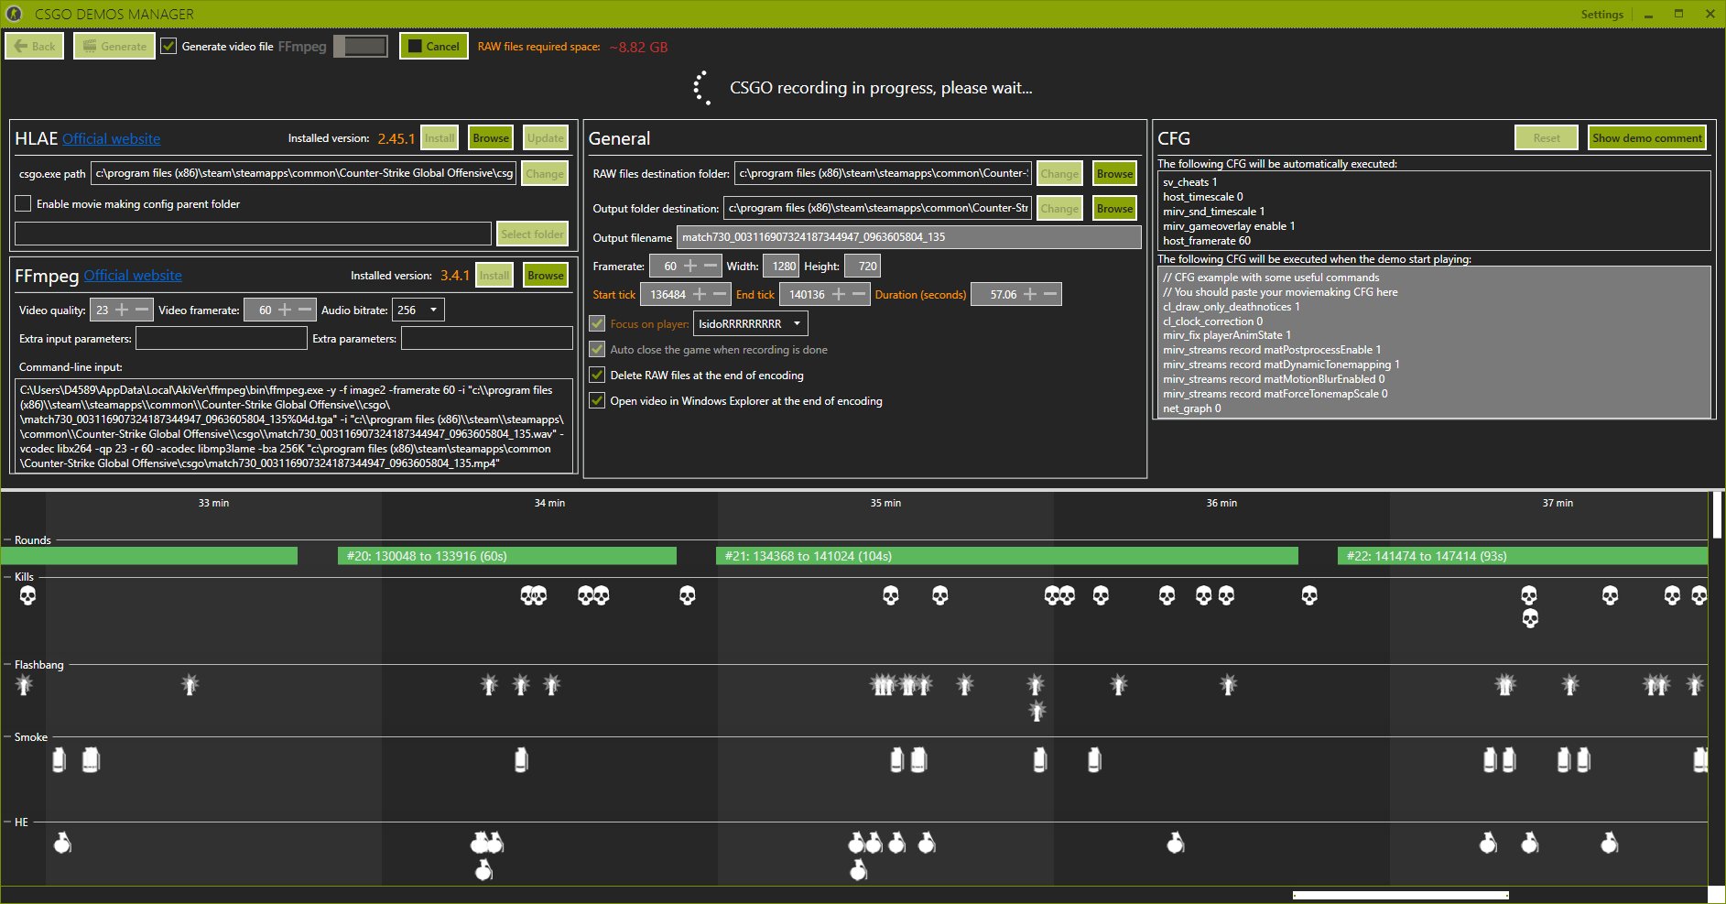Click smoke grenade icon under 34 min

click(x=521, y=759)
